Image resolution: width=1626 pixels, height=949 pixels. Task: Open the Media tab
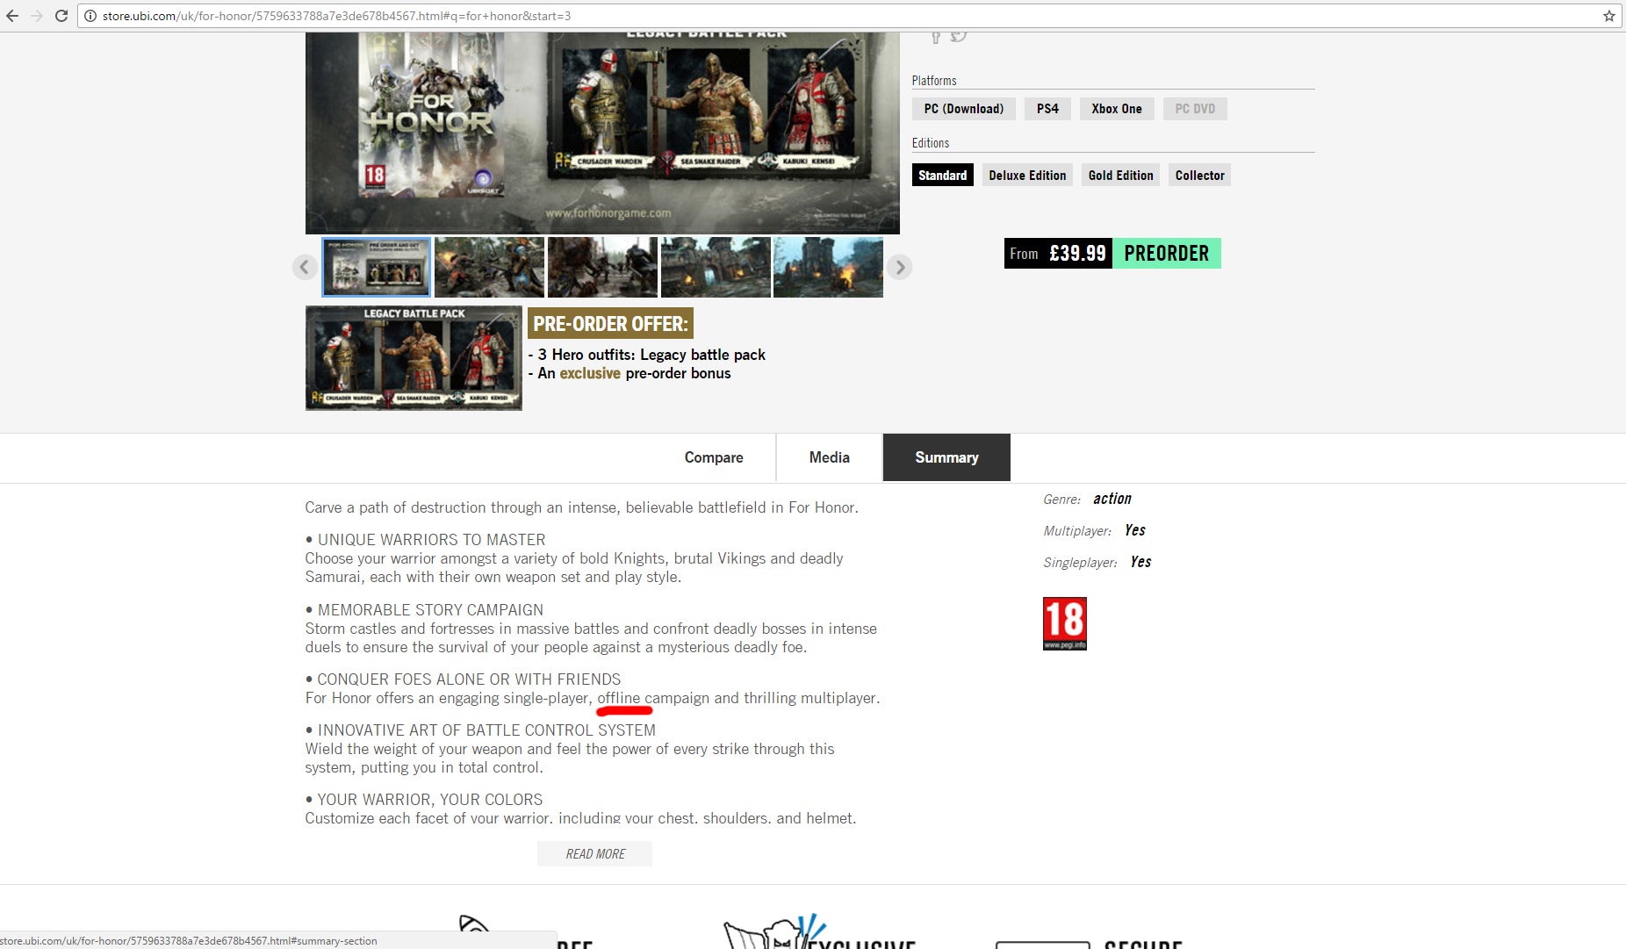pyautogui.click(x=829, y=457)
